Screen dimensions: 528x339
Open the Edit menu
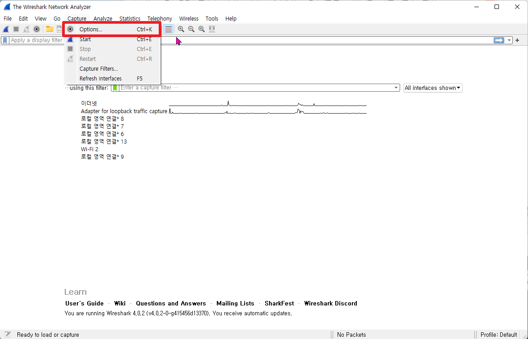pos(23,18)
